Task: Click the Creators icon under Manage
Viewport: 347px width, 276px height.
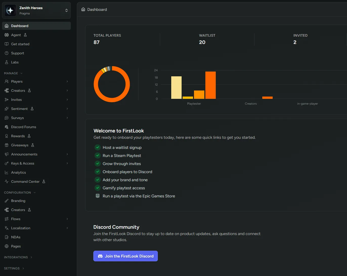Action: pos(7,90)
